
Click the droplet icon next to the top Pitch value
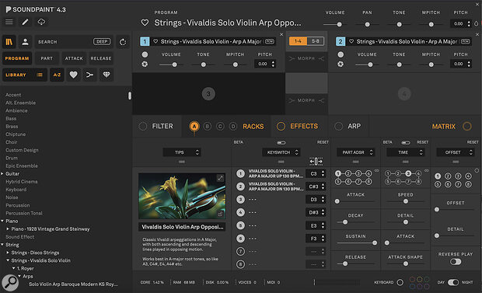476,23
